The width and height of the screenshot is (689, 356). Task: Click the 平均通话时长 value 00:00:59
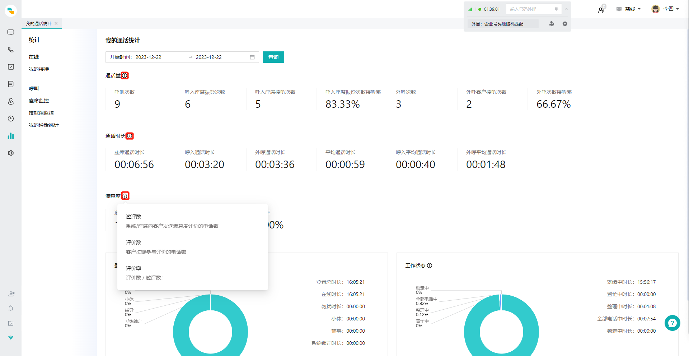[345, 165]
